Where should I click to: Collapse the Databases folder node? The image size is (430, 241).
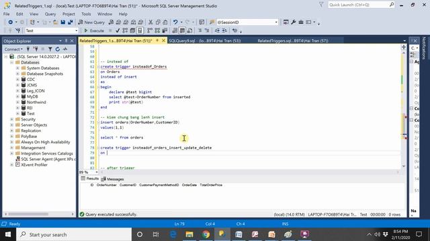point(12,62)
